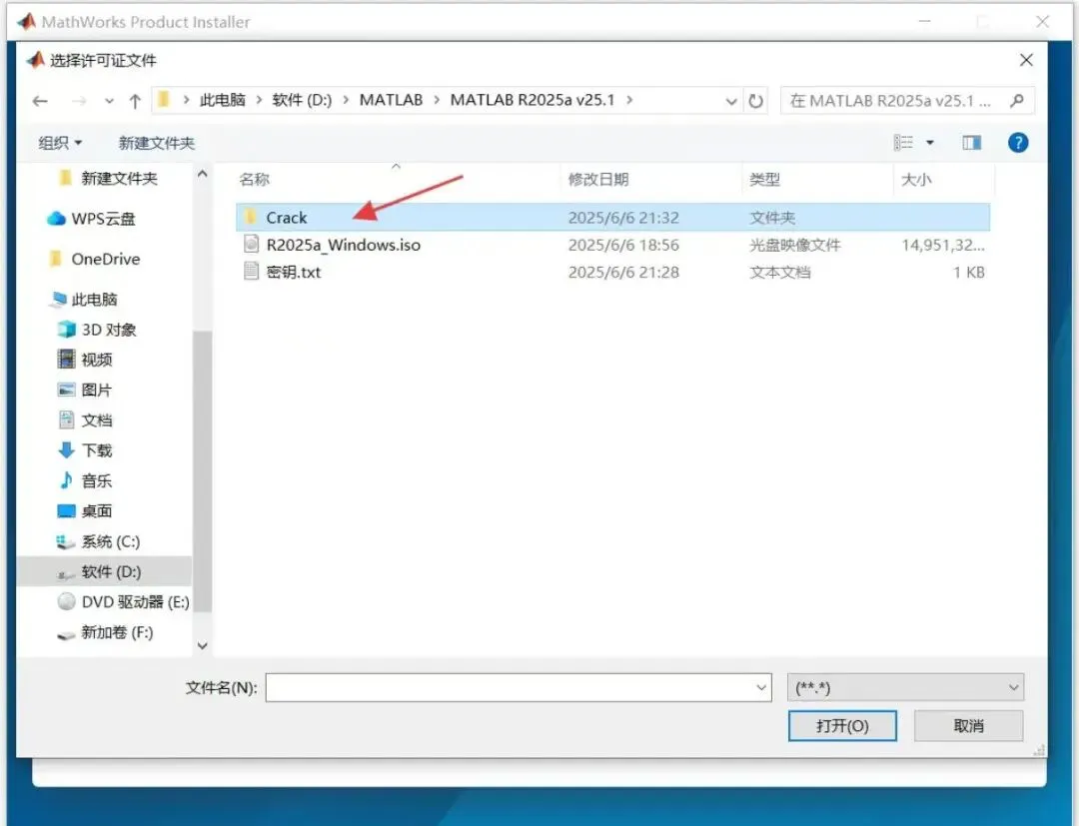Click the ISO disc image icon
Image resolution: width=1079 pixels, height=826 pixels.
click(x=251, y=244)
